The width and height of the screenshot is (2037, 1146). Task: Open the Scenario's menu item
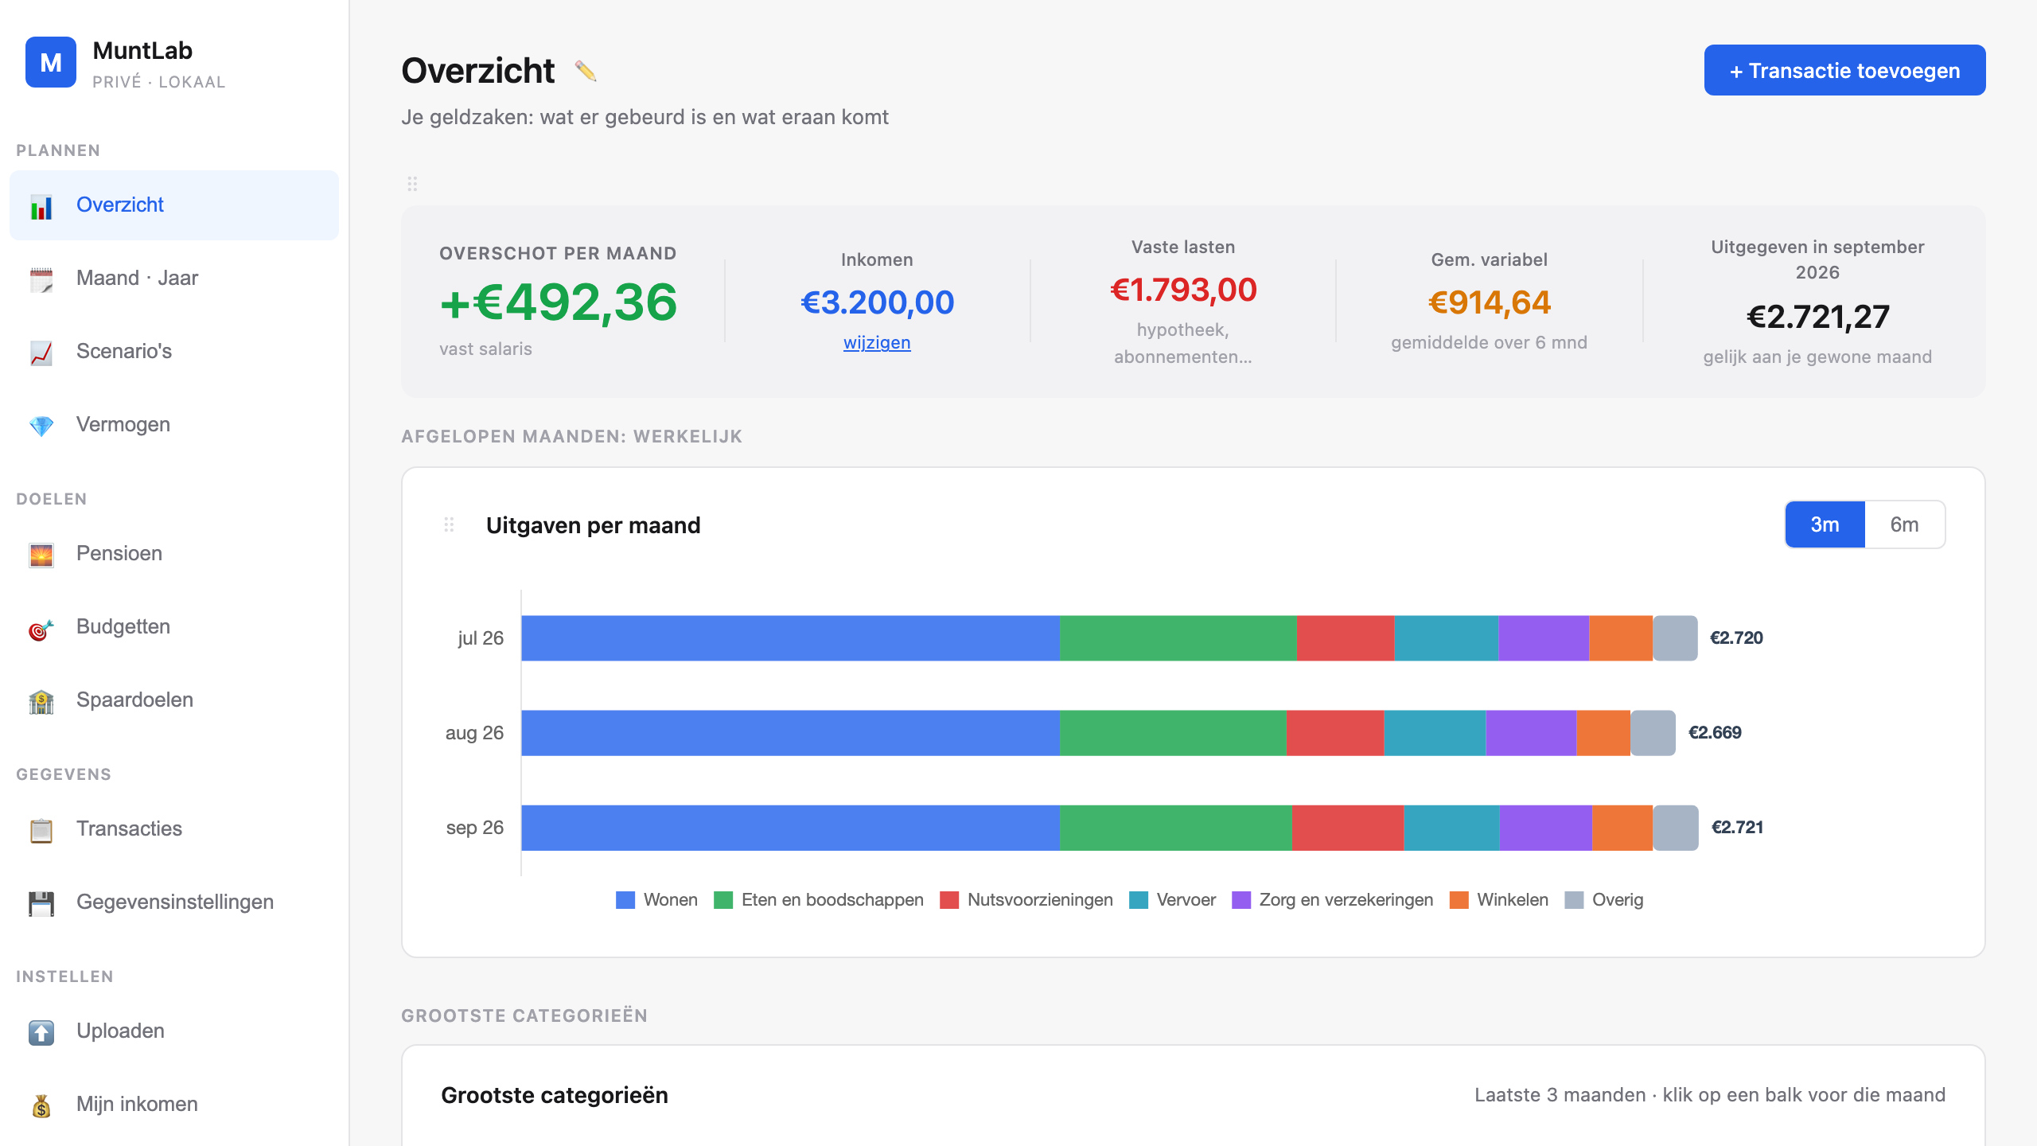pos(174,352)
